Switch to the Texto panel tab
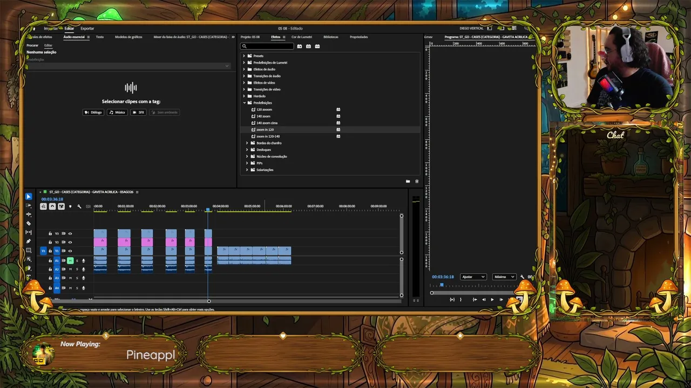 (100, 37)
